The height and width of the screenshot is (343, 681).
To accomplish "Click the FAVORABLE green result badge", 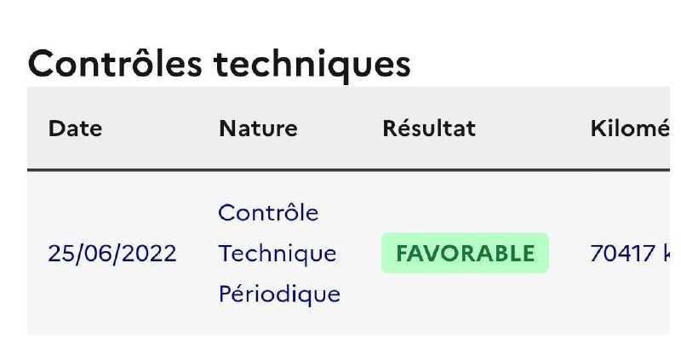I will point(465,253).
